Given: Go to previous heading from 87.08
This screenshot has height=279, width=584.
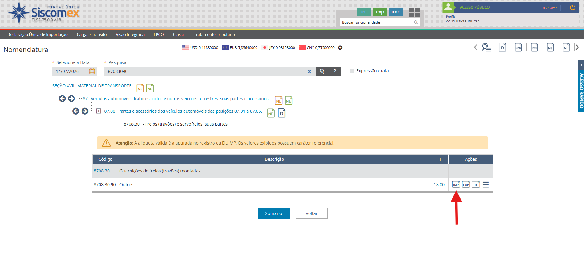Looking at the screenshot, I should click(76, 111).
